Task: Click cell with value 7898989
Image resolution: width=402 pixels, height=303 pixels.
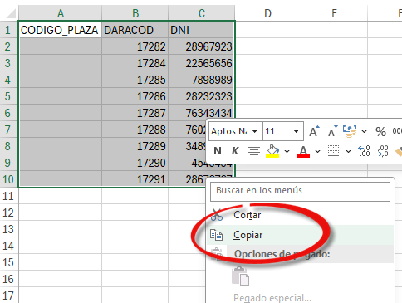Action: coord(202,80)
